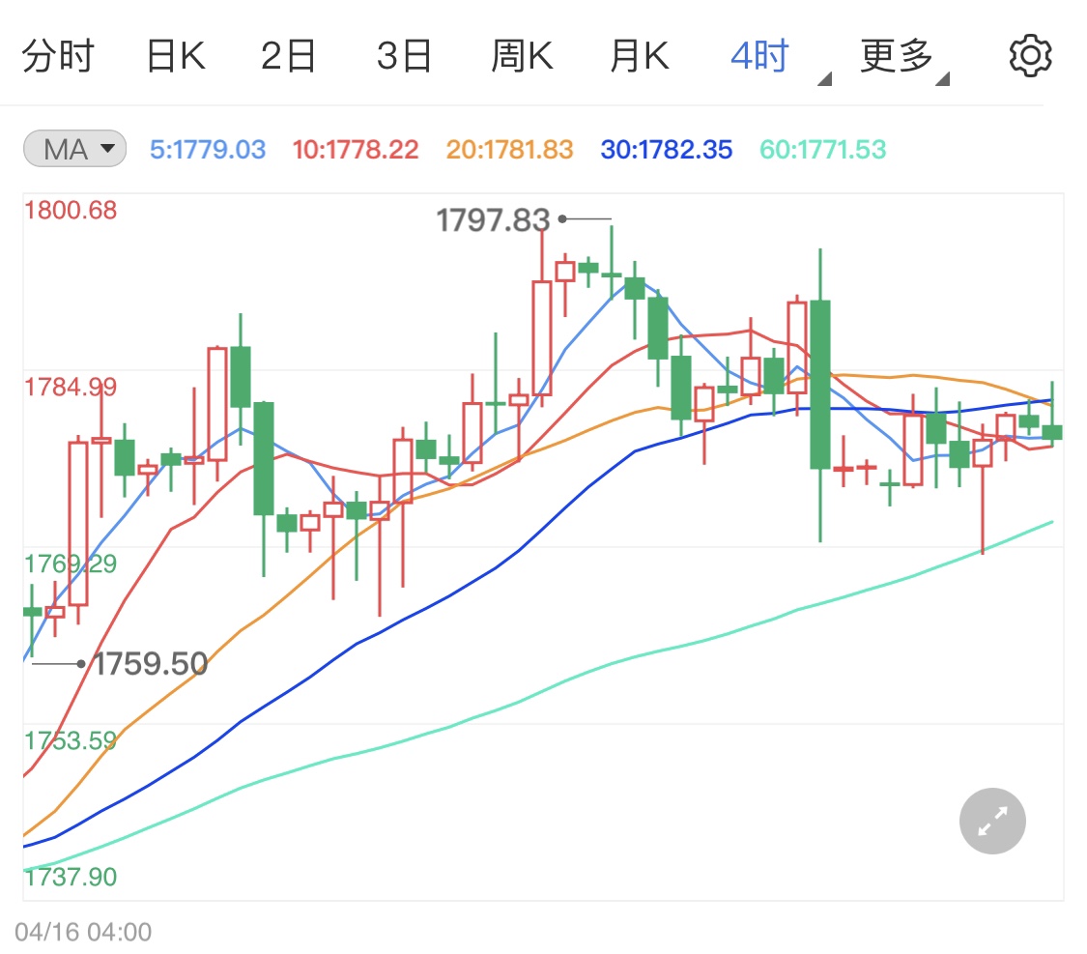The height and width of the screenshot is (954, 1087).
Task: Click the axis label 1784.99
Action: 71,387
